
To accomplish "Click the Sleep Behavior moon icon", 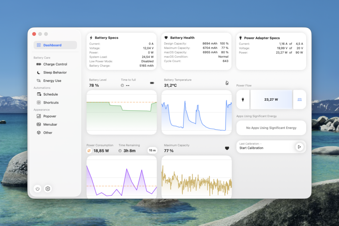I will point(39,72).
